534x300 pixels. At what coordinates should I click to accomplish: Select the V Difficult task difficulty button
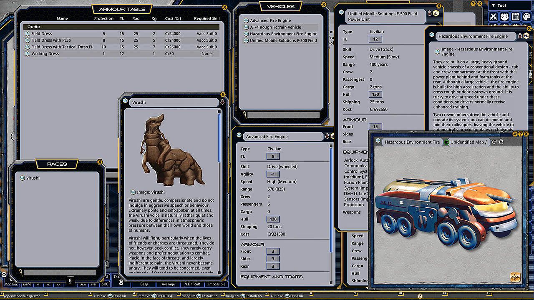[x=192, y=284]
